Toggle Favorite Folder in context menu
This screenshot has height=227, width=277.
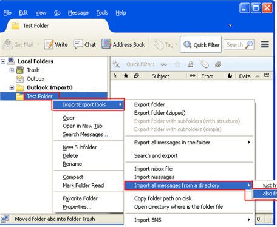pyautogui.click(x=80, y=198)
